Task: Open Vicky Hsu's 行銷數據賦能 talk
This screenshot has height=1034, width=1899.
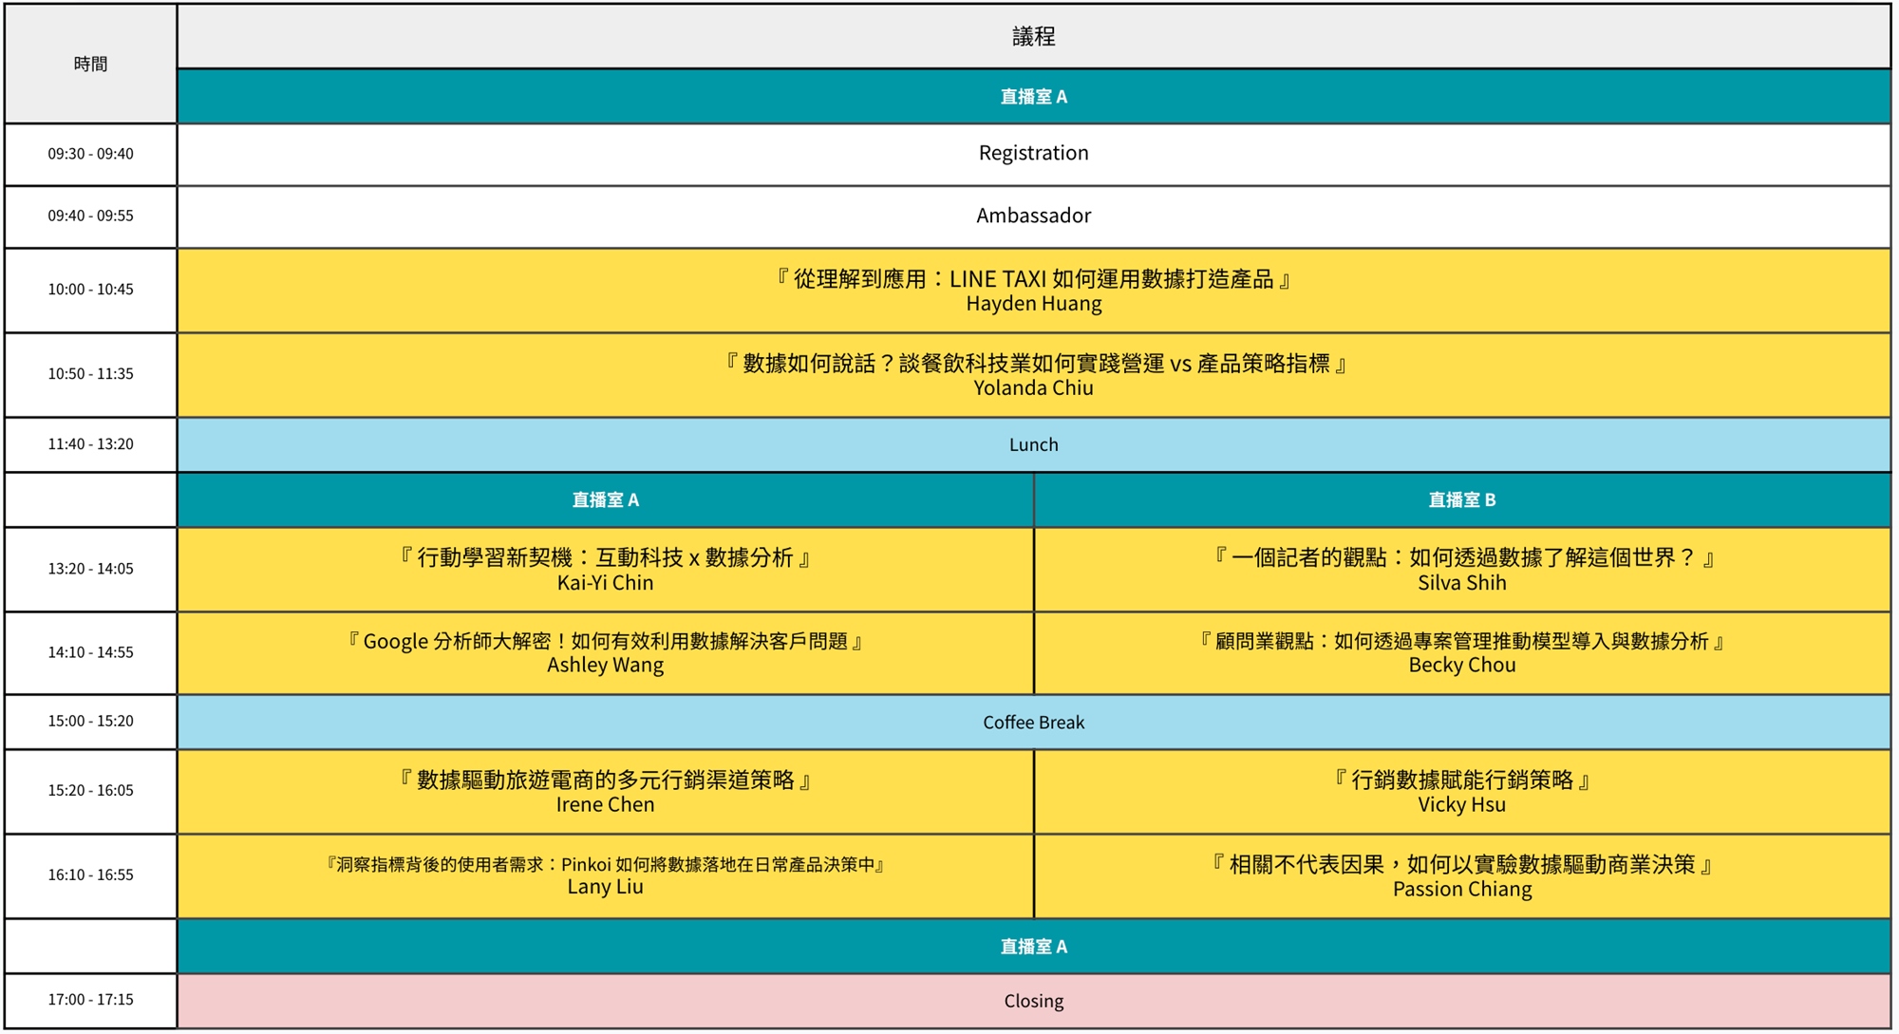Action: click(1461, 792)
